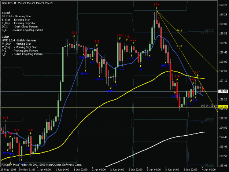This screenshot has height=172, width=229.
Task: Click the FXOpen MetaTrader copyright text
Action: point(42,165)
